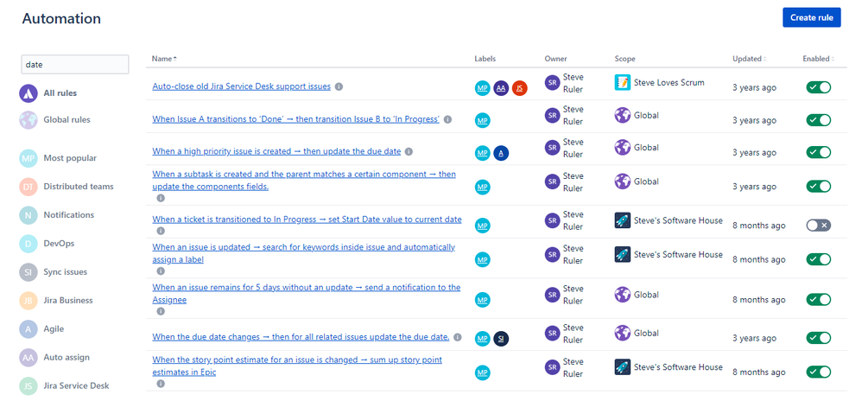Filter by Jira Business label

click(68, 301)
